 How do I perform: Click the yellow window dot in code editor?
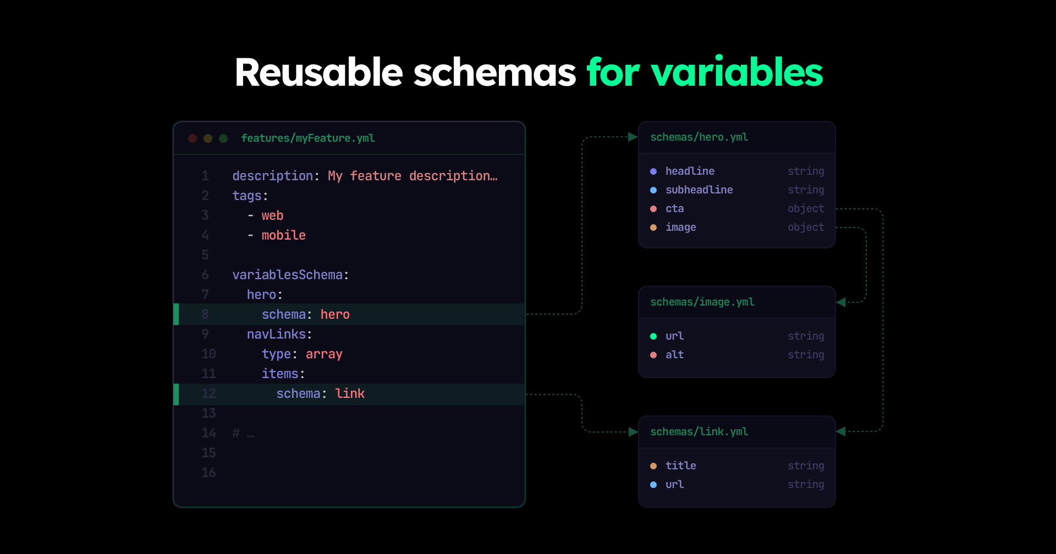coord(208,138)
